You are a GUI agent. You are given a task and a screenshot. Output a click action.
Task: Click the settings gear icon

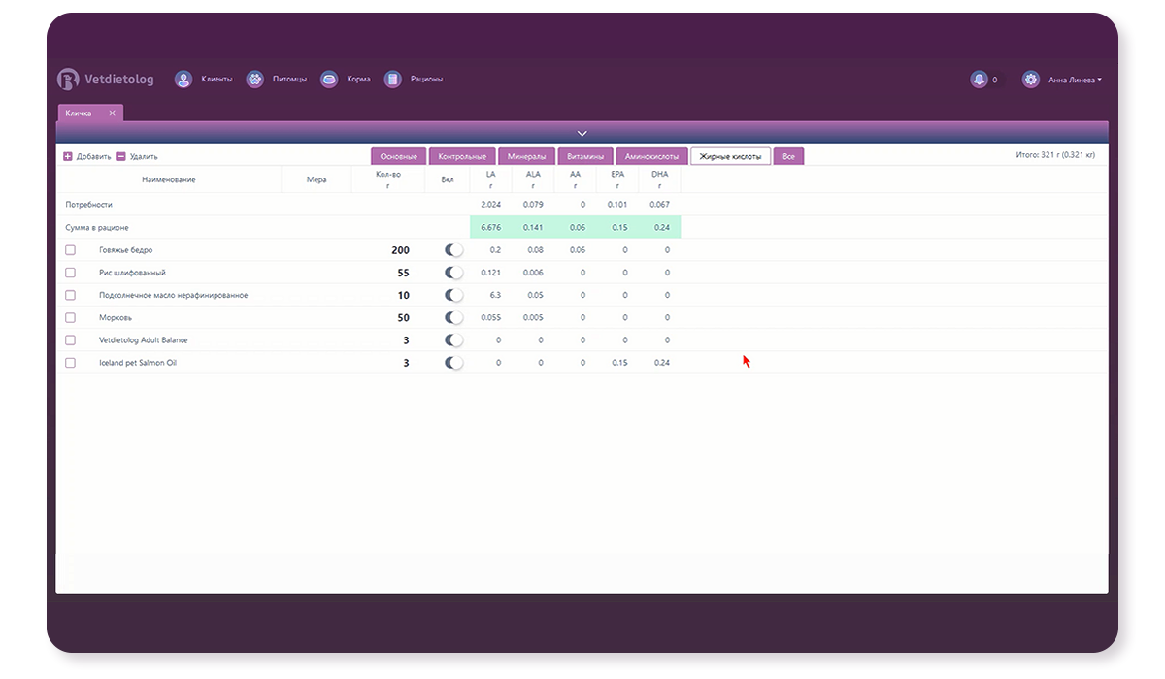coord(1031,80)
